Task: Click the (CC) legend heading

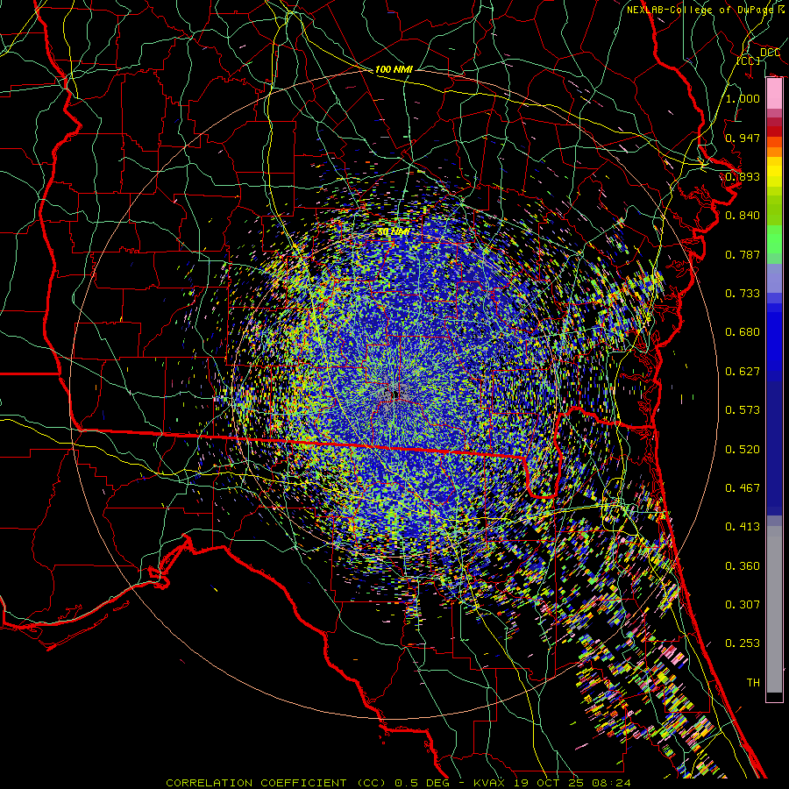Action: pyautogui.click(x=749, y=60)
